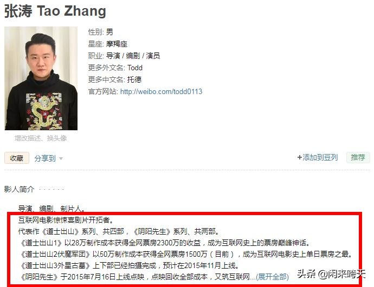This screenshot has height=287, width=374.
Task: Open the 分享到 dropdown
Action: coord(48,158)
